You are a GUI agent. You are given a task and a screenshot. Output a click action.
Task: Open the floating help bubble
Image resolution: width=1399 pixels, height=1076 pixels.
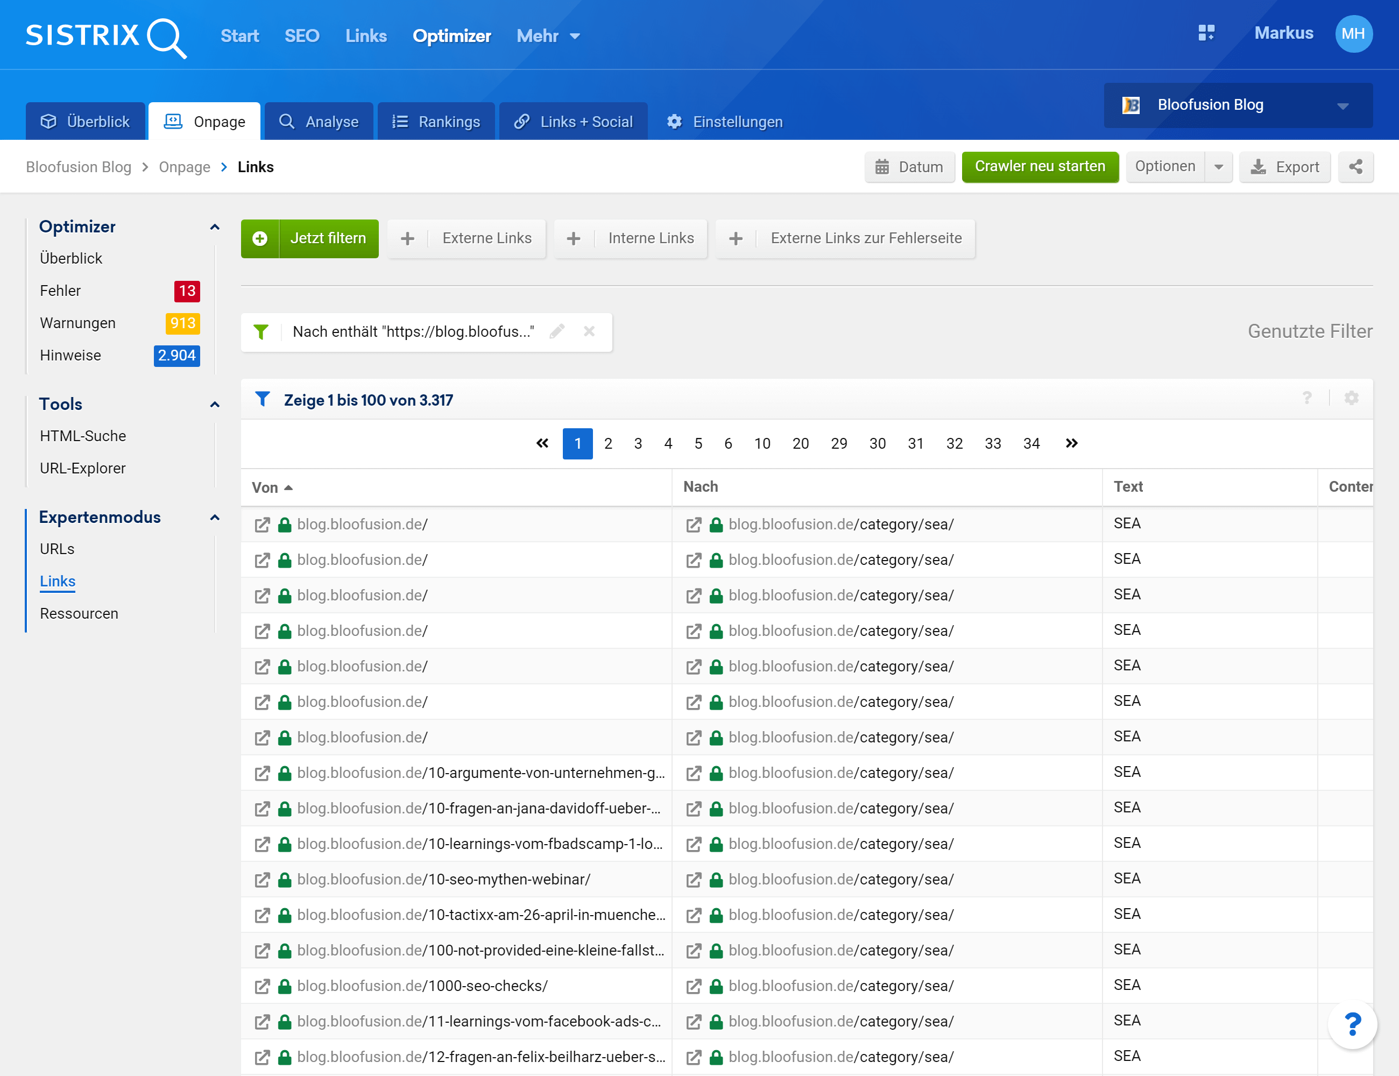(1352, 1024)
